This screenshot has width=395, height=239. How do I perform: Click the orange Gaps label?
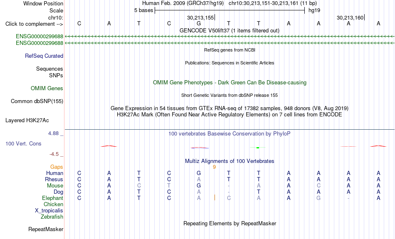click(x=57, y=167)
